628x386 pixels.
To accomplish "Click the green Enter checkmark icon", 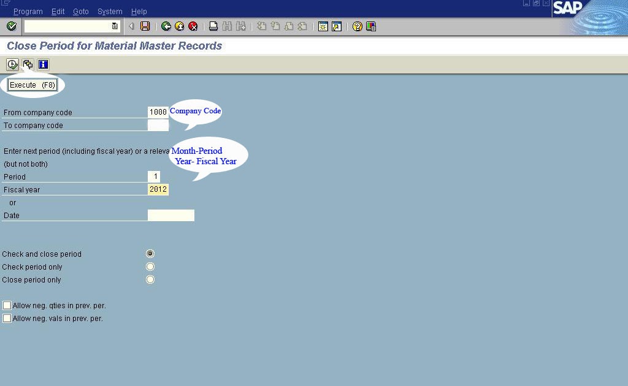I will point(12,26).
